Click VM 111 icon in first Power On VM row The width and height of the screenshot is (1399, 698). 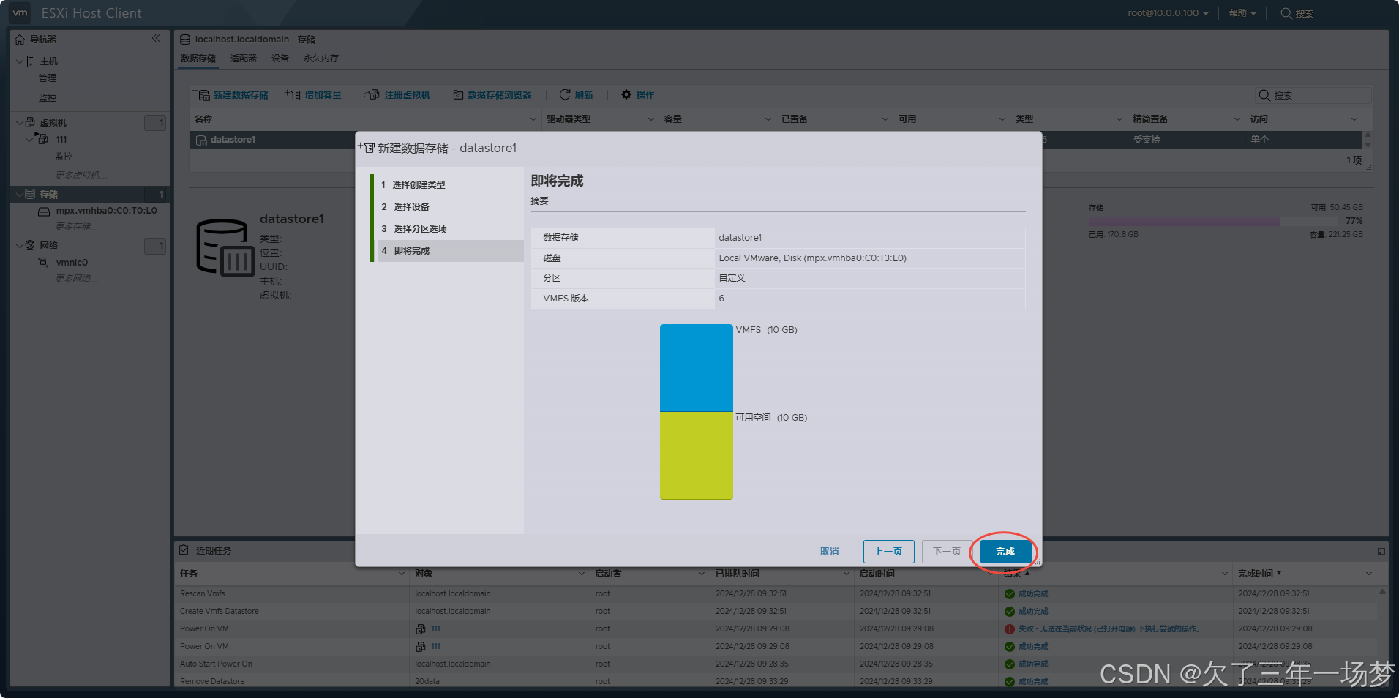click(421, 629)
